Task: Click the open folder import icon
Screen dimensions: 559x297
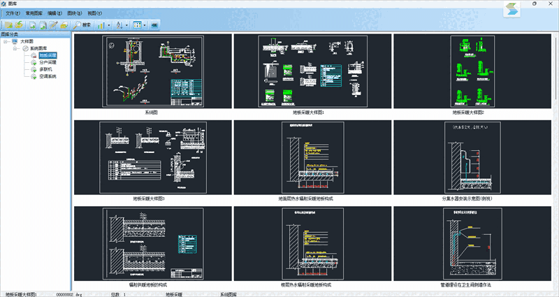Action: click(x=64, y=25)
